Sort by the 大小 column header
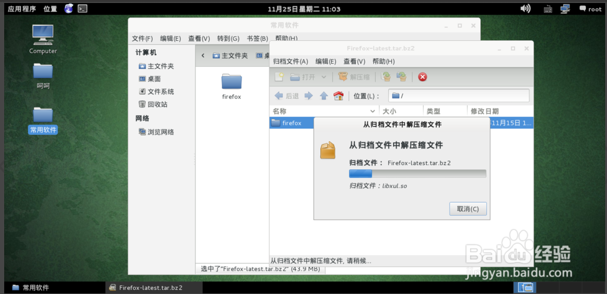This screenshot has width=607, height=294. click(401, 111)
